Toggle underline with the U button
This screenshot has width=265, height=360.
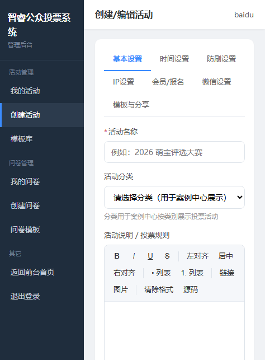[x=150, y=256]
